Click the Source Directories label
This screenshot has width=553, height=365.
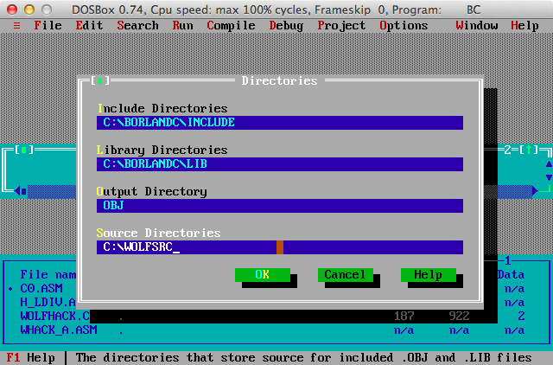[x=159, y=233]
